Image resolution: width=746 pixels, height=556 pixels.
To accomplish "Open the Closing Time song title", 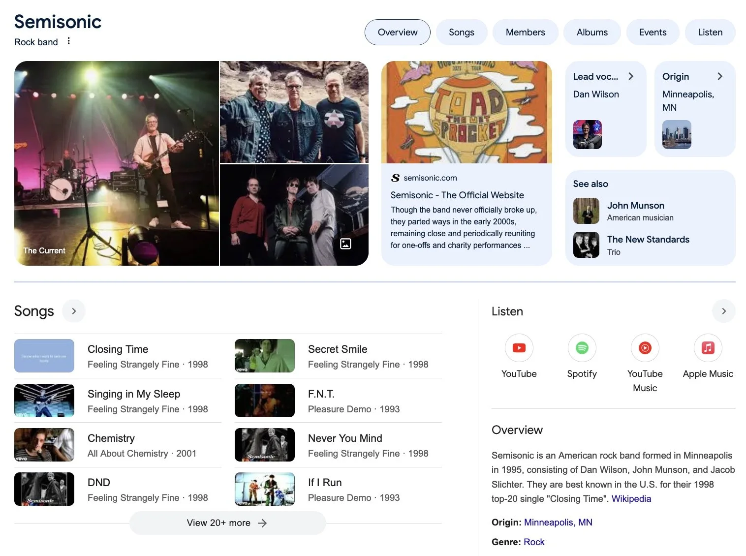I will tap(118, 349).
